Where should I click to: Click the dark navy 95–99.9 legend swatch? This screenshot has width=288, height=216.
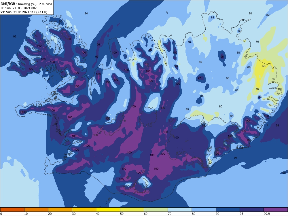tap(252, 210)
